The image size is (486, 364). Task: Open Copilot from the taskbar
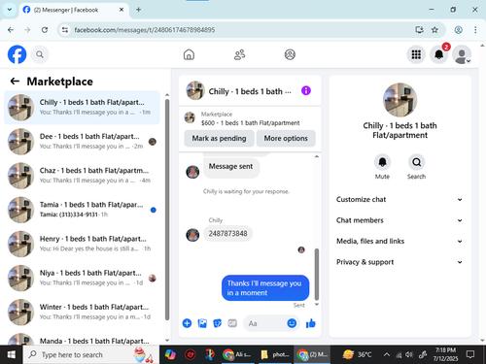pos(170,354)
